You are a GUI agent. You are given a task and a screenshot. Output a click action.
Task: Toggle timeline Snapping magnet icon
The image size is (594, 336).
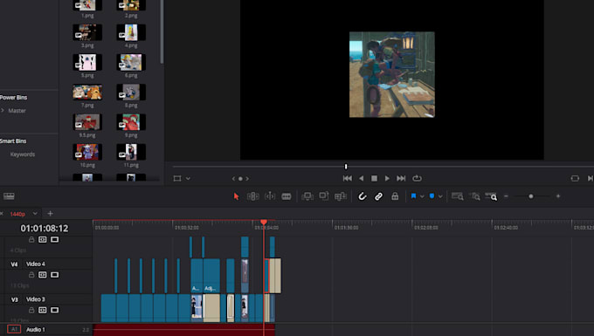(x=363, y=196)
